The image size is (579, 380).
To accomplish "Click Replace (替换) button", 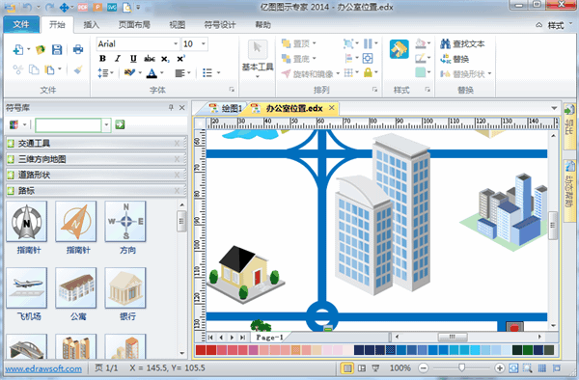I will 455,59.
